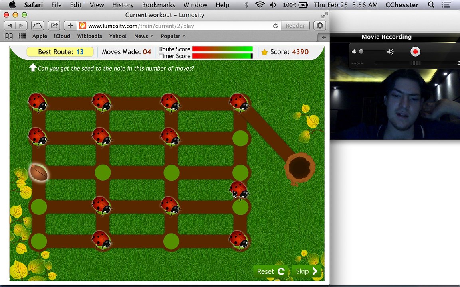460x287 pixels.
Task: Click the Route Score bar
Action: tap(222, 49)
